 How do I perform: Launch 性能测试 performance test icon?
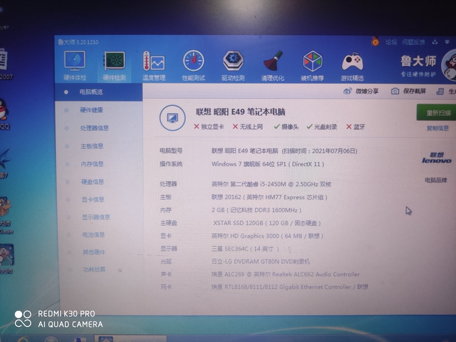point(194,65)
